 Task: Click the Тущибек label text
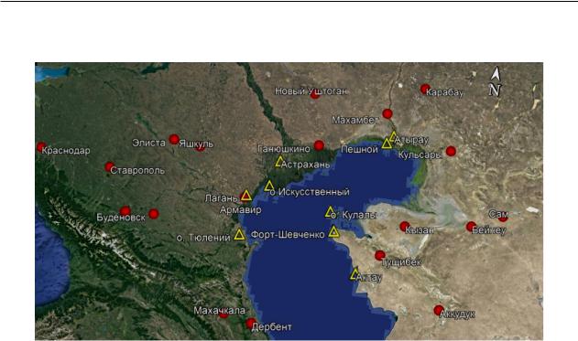(401, 262)
